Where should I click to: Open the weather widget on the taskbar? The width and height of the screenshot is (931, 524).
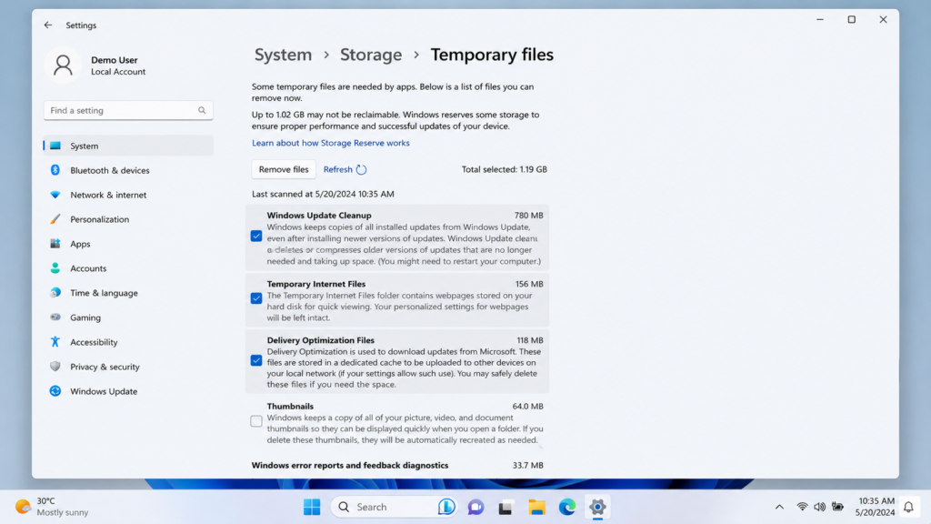coord(52,507)
